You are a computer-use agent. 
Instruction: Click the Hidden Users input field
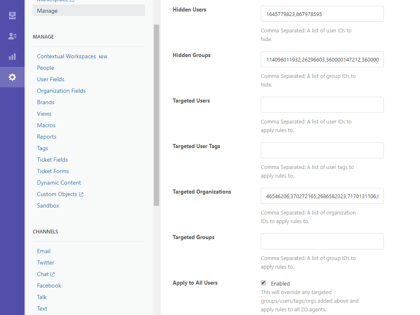tap(322, 14)
